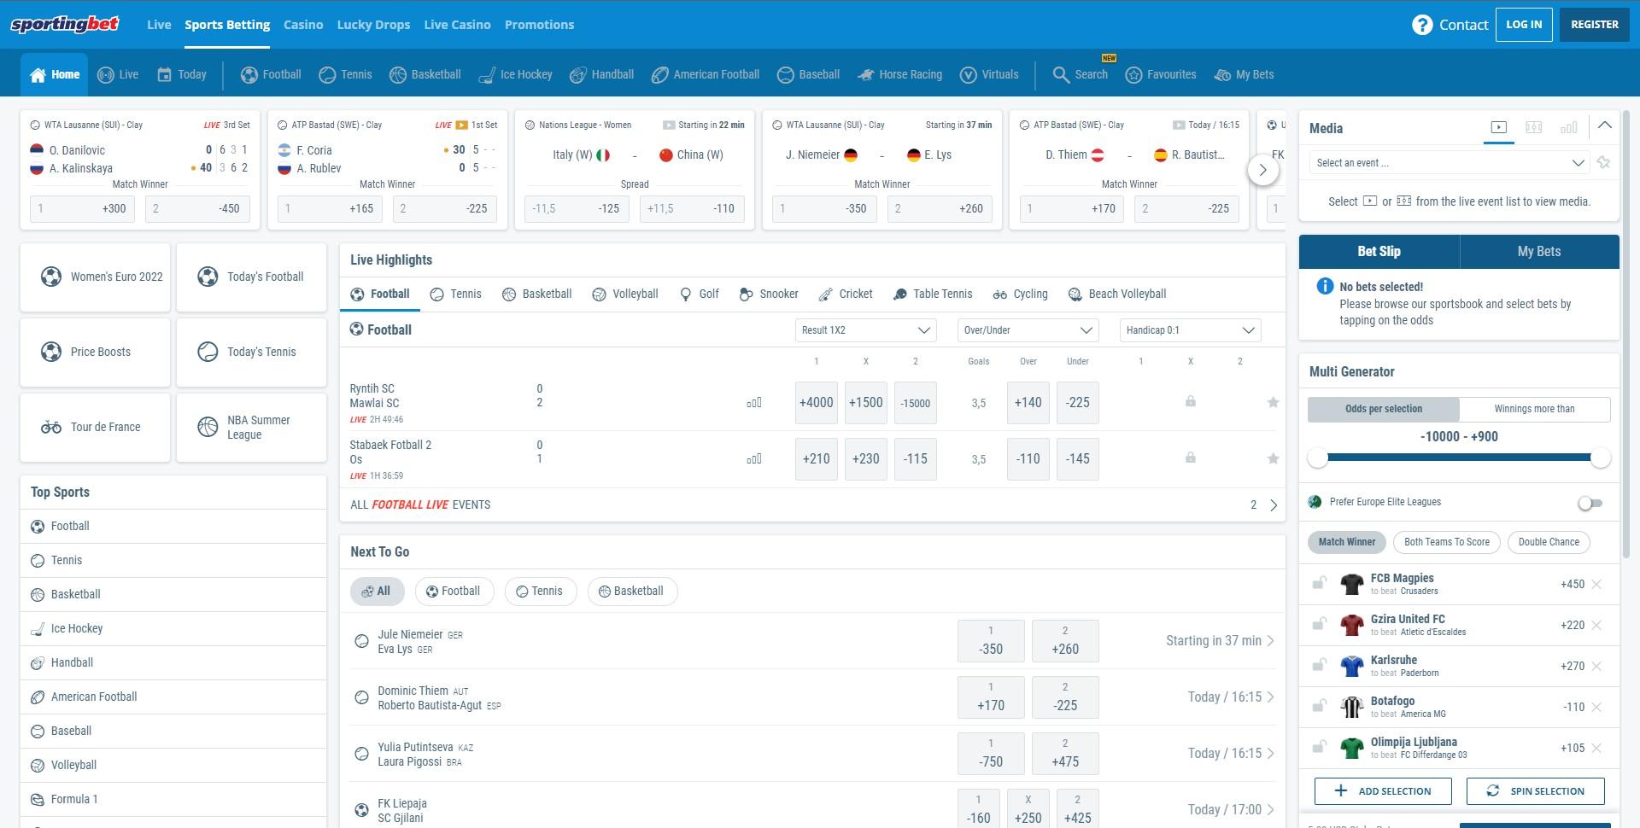The width and height of the screenshot is (1640, 828).
Task: Select the pitch animation media icon
Action: coord(1534,127)
